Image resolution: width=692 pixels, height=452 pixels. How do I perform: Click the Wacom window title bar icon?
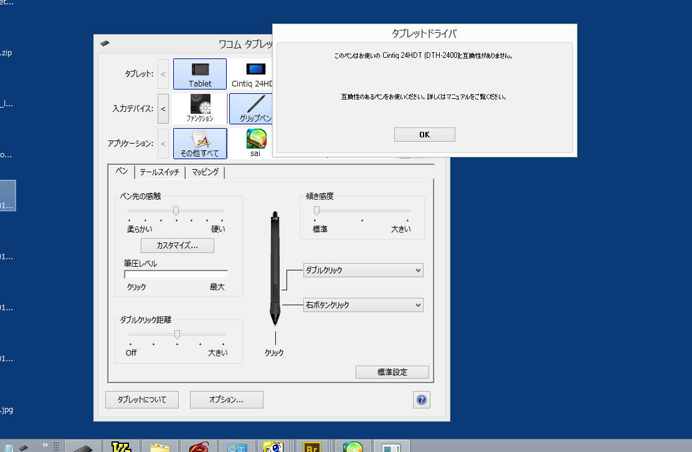pyautogui.click(x=105, y=43)
